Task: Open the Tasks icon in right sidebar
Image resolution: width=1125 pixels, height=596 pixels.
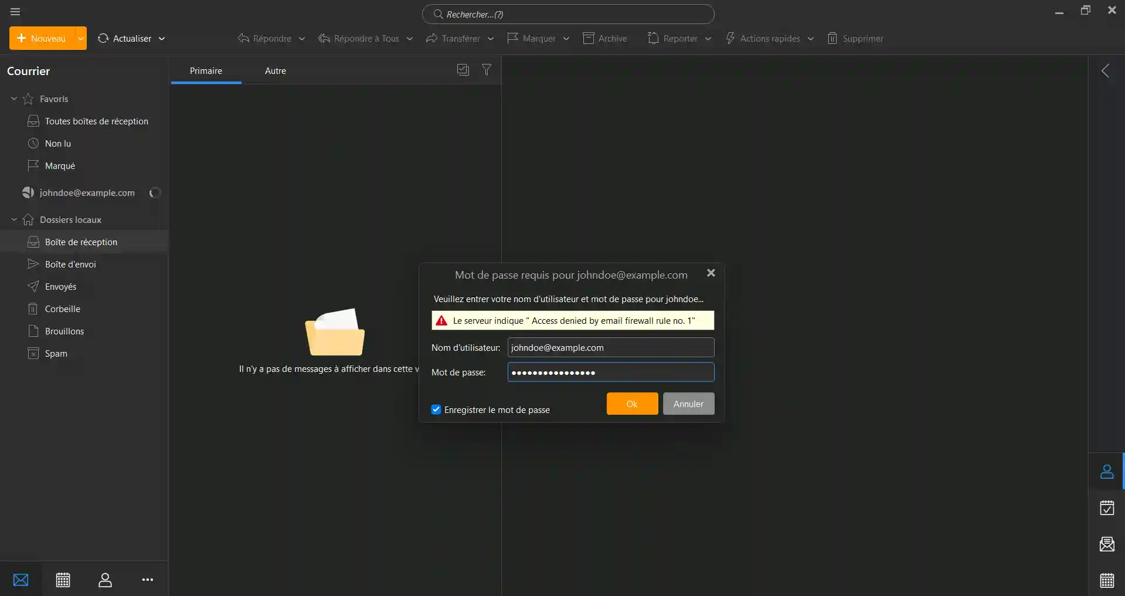Action: pyautogui.click(x=1107, y=508)
